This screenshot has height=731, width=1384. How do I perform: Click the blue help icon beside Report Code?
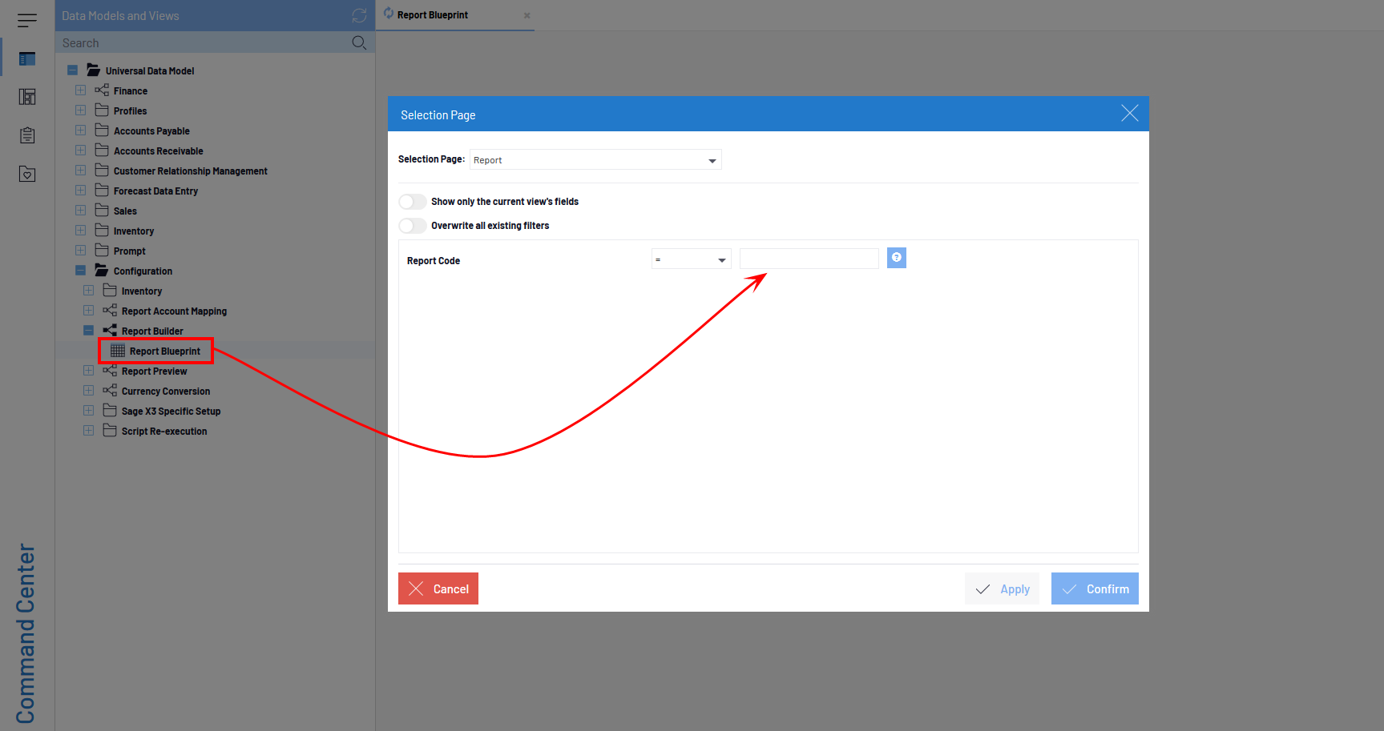(x=896, y=258)
